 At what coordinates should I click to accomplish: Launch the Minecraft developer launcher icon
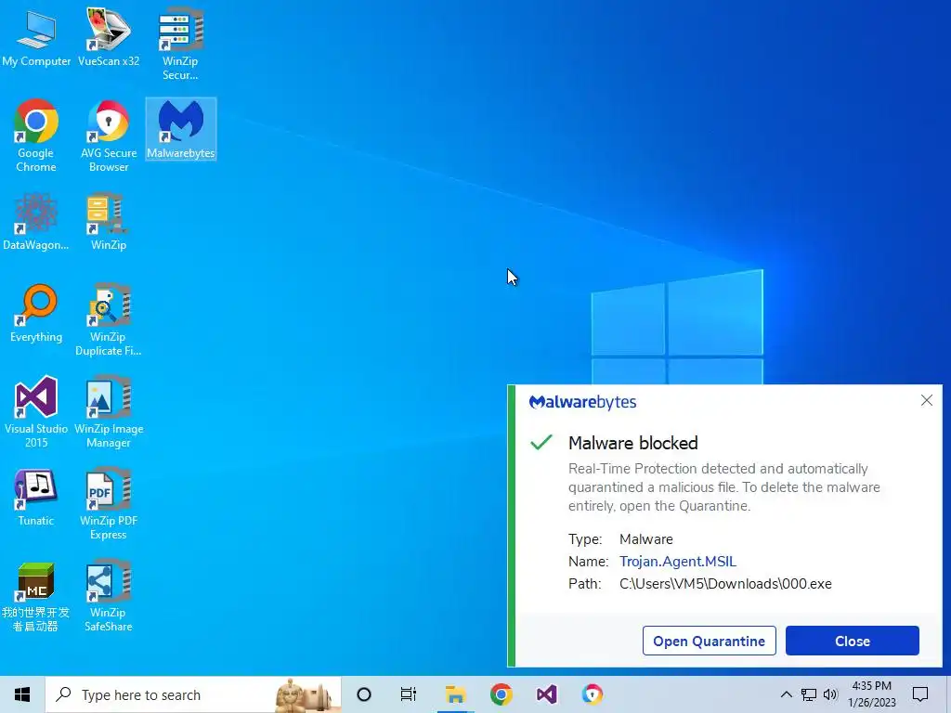(x=36, y=597)
